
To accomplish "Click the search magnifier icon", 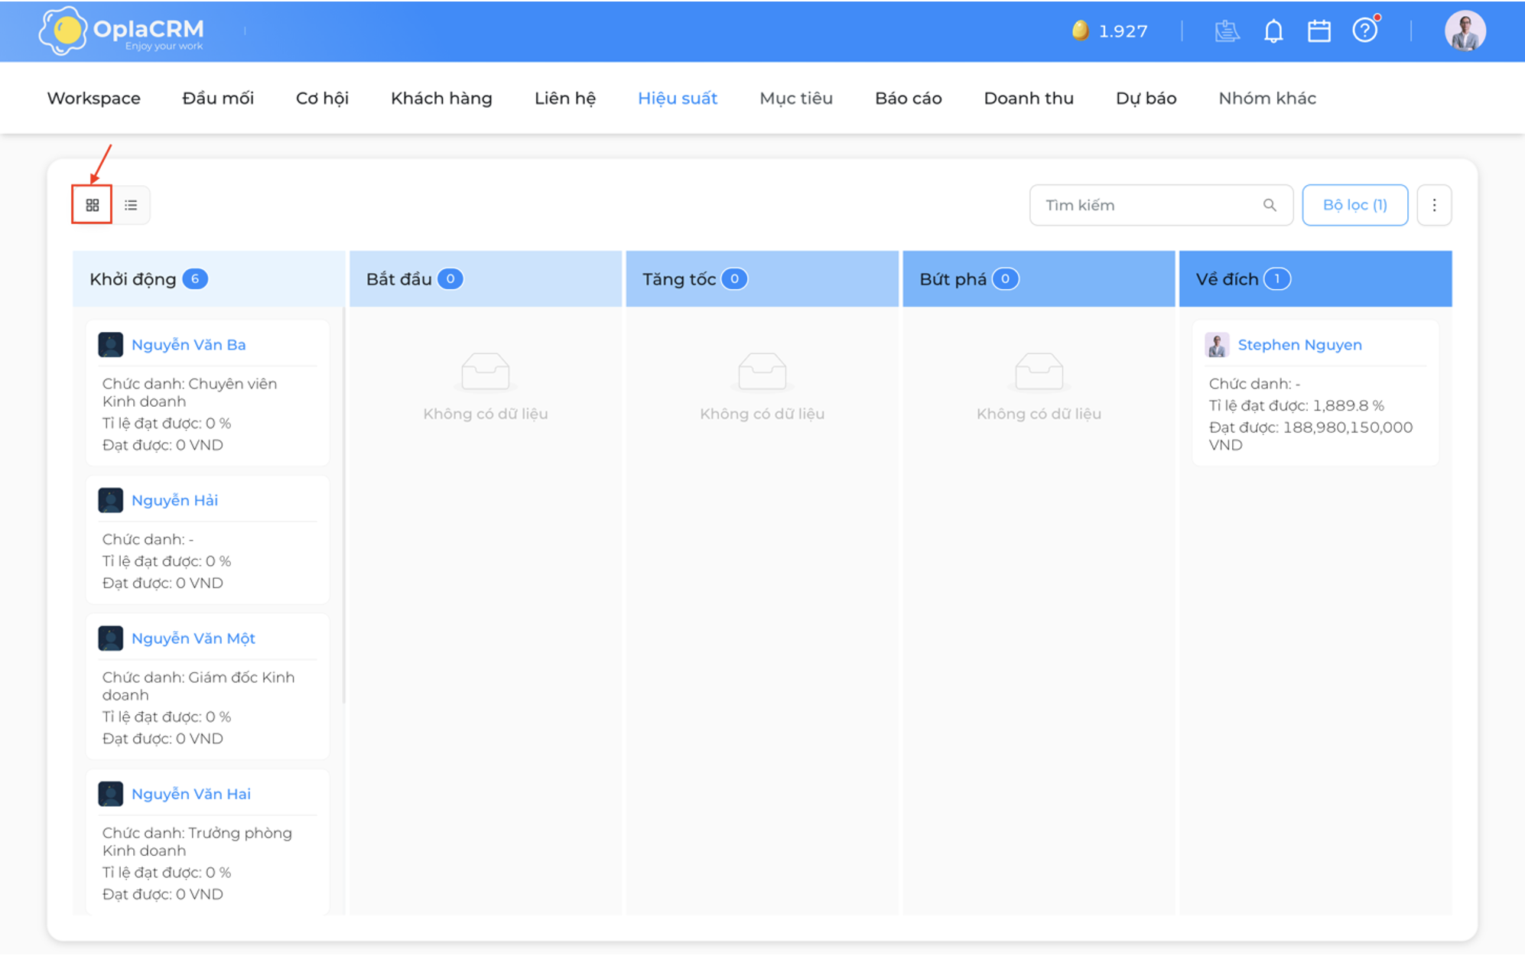I will 1270,205.
